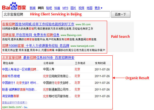Open the 知道 tab
This screenshot has width=154, height=110.
(x=57, y=8)
